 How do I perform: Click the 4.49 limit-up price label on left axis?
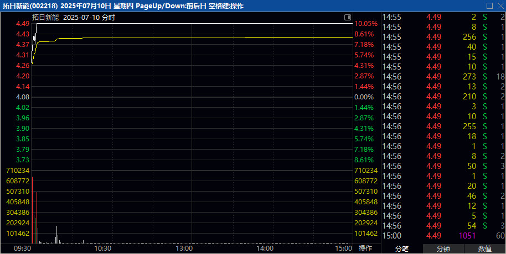tap(23, 24)
